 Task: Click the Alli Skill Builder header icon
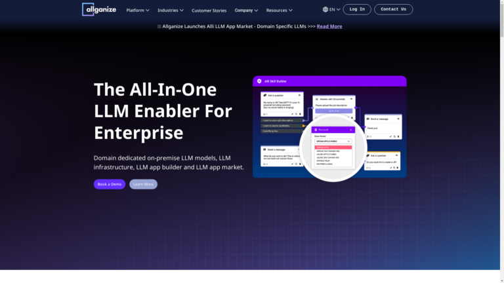pyautogui.click(x=259, y=81)
